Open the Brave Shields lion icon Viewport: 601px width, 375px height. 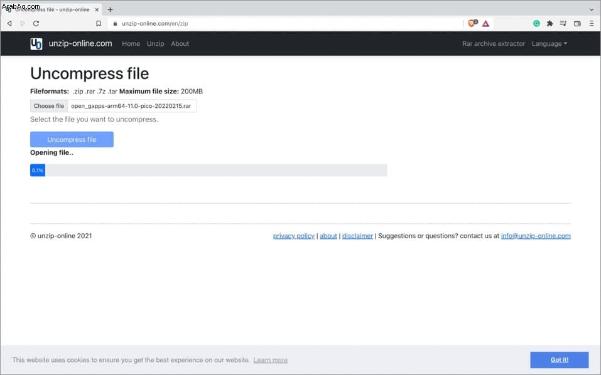click(472, 23)
